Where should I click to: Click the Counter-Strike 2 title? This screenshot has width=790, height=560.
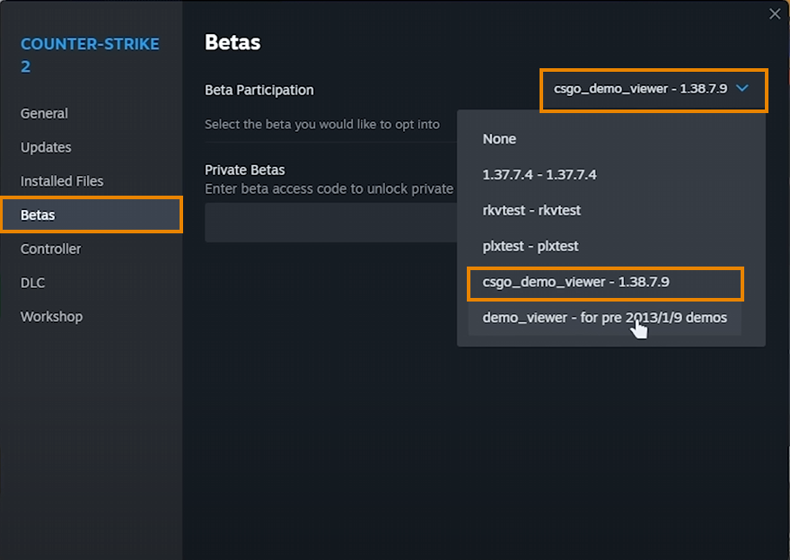pos(90,55)
